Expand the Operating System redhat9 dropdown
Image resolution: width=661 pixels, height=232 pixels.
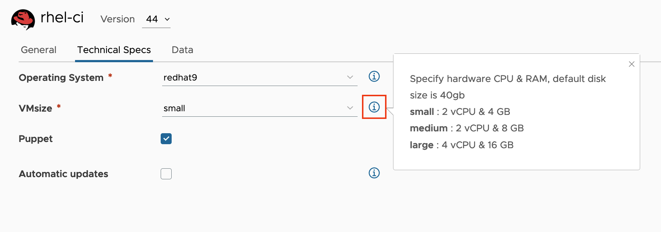[259, 78]
